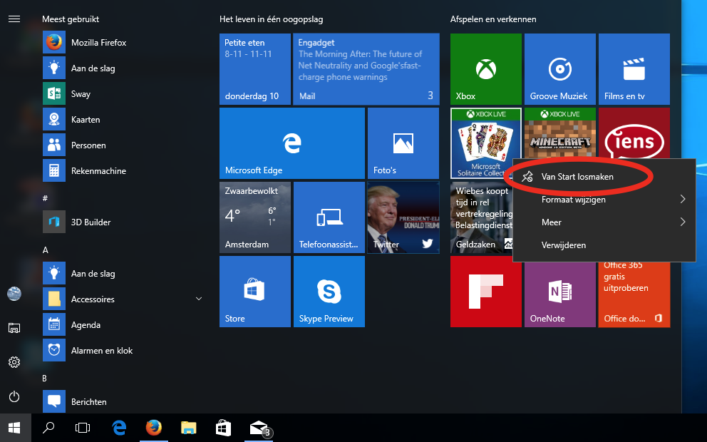Open OneNote tile
The image size is (707, 442).
pyautogui.click(x=559, y=292)
